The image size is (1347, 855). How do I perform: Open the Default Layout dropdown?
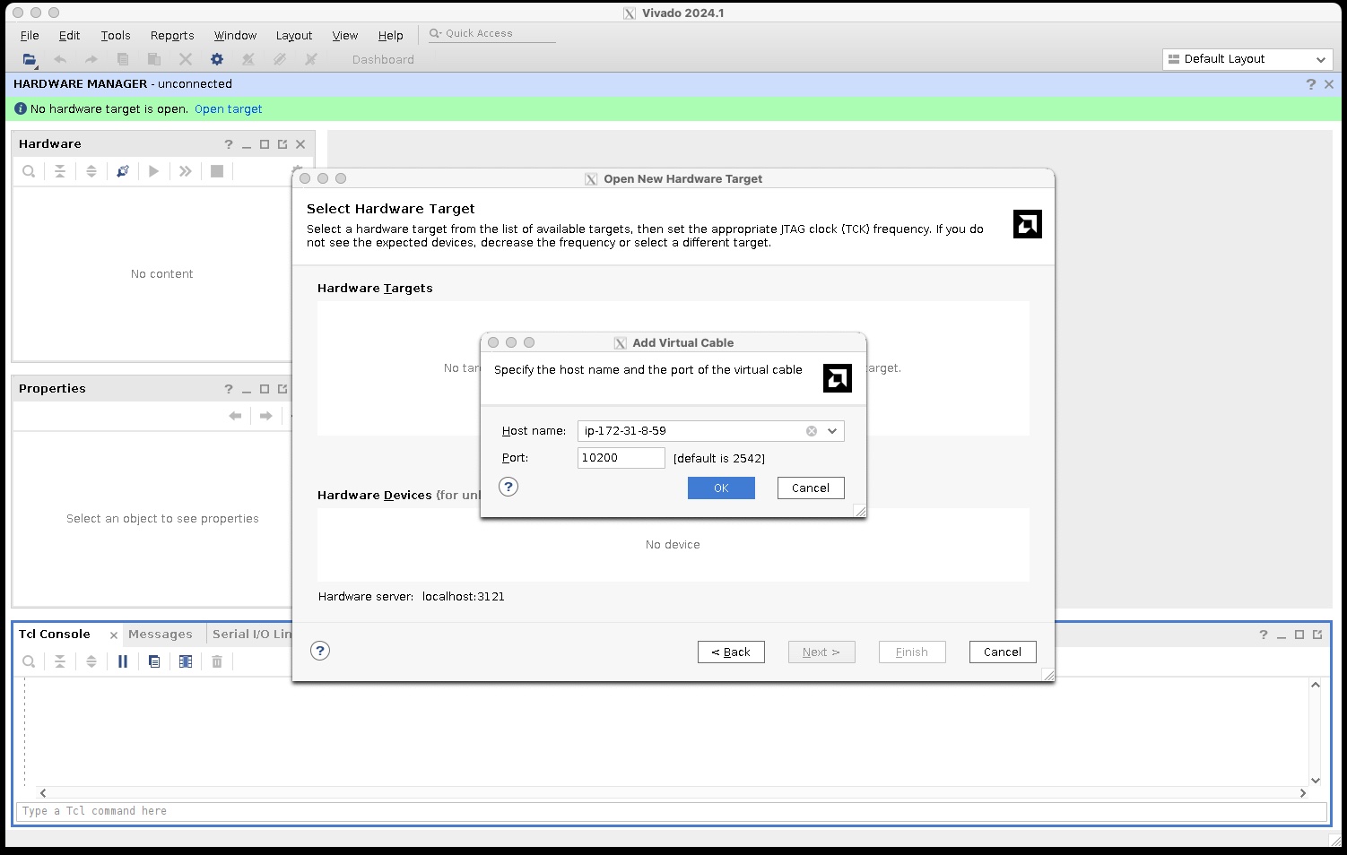pos(1247,59)
